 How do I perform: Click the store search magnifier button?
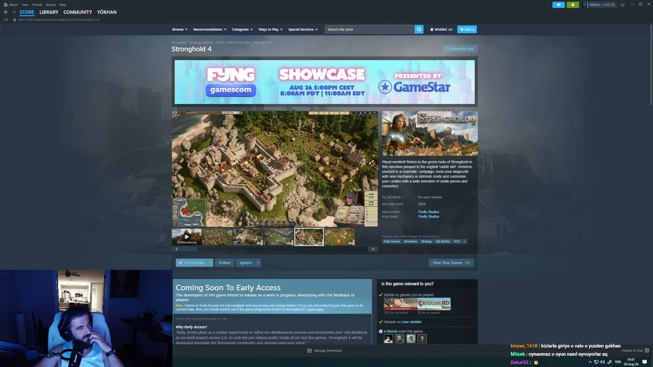coord(419,30)
